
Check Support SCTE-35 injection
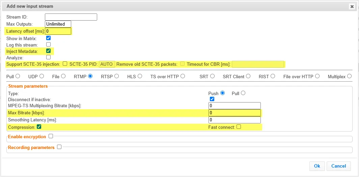pyautogui.click(x=65, y=64)
